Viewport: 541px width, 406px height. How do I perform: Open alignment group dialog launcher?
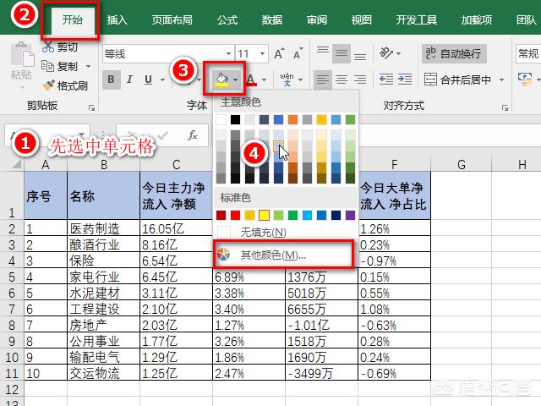(x=505, y=107)
